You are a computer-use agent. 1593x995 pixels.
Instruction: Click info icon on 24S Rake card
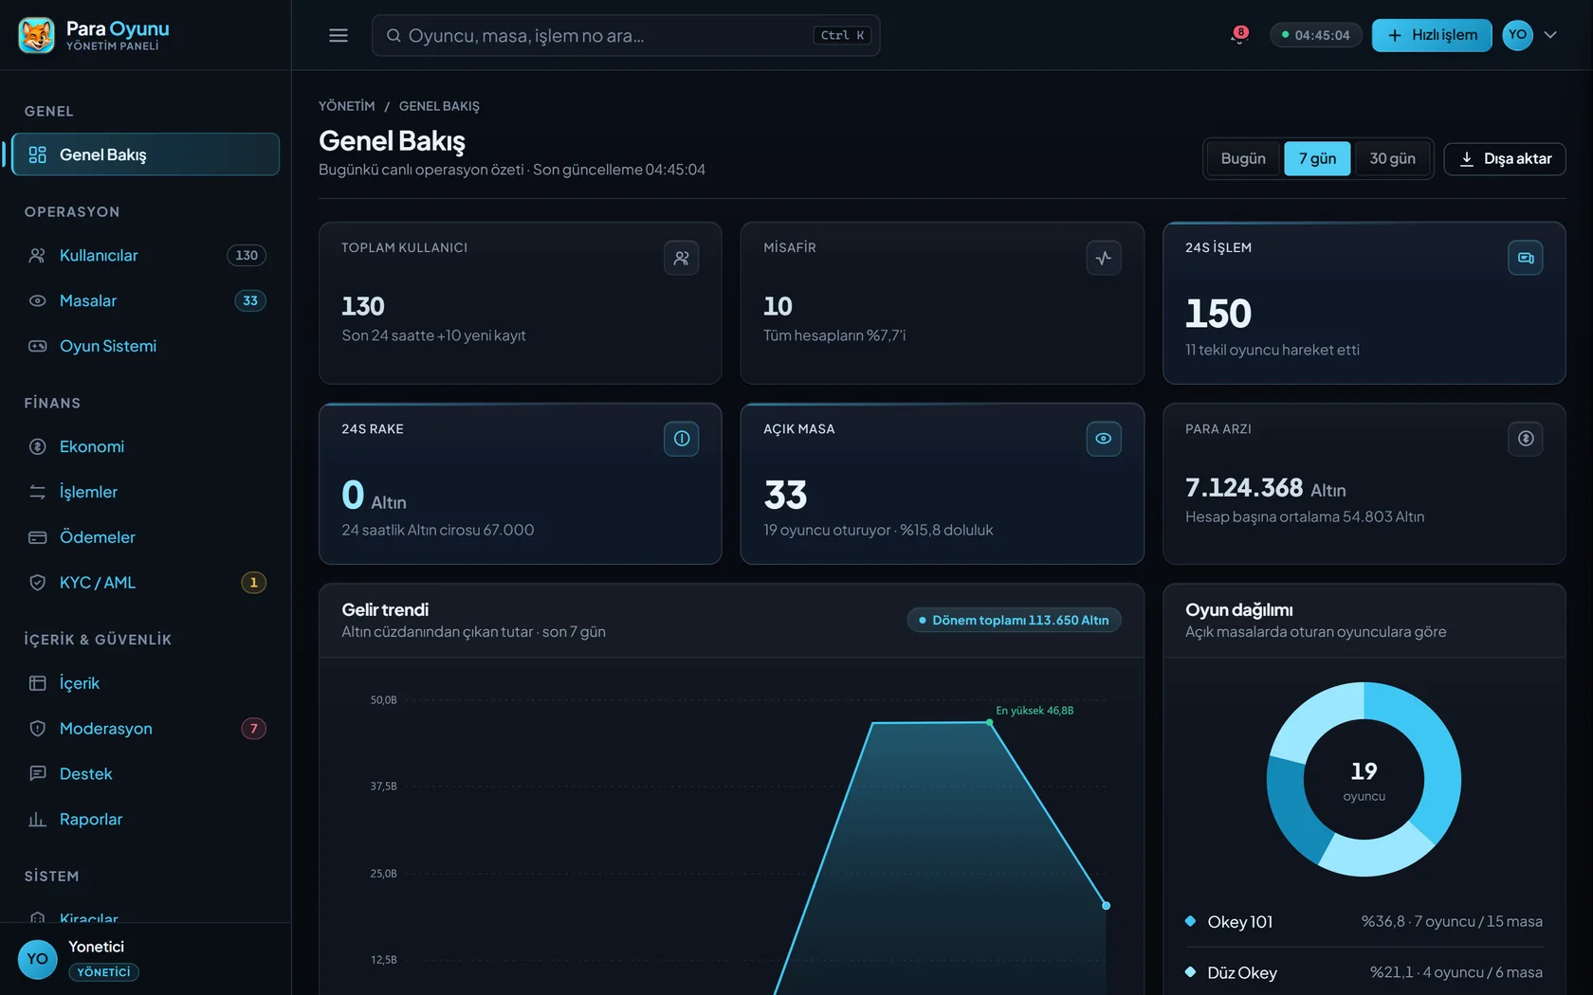tap(682, 439)
